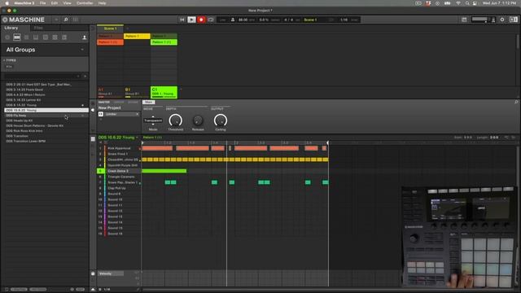The image size is (521, 293).
Task: Select the Sounds file-type icon in Library
Action: click(x=26, y=37)
